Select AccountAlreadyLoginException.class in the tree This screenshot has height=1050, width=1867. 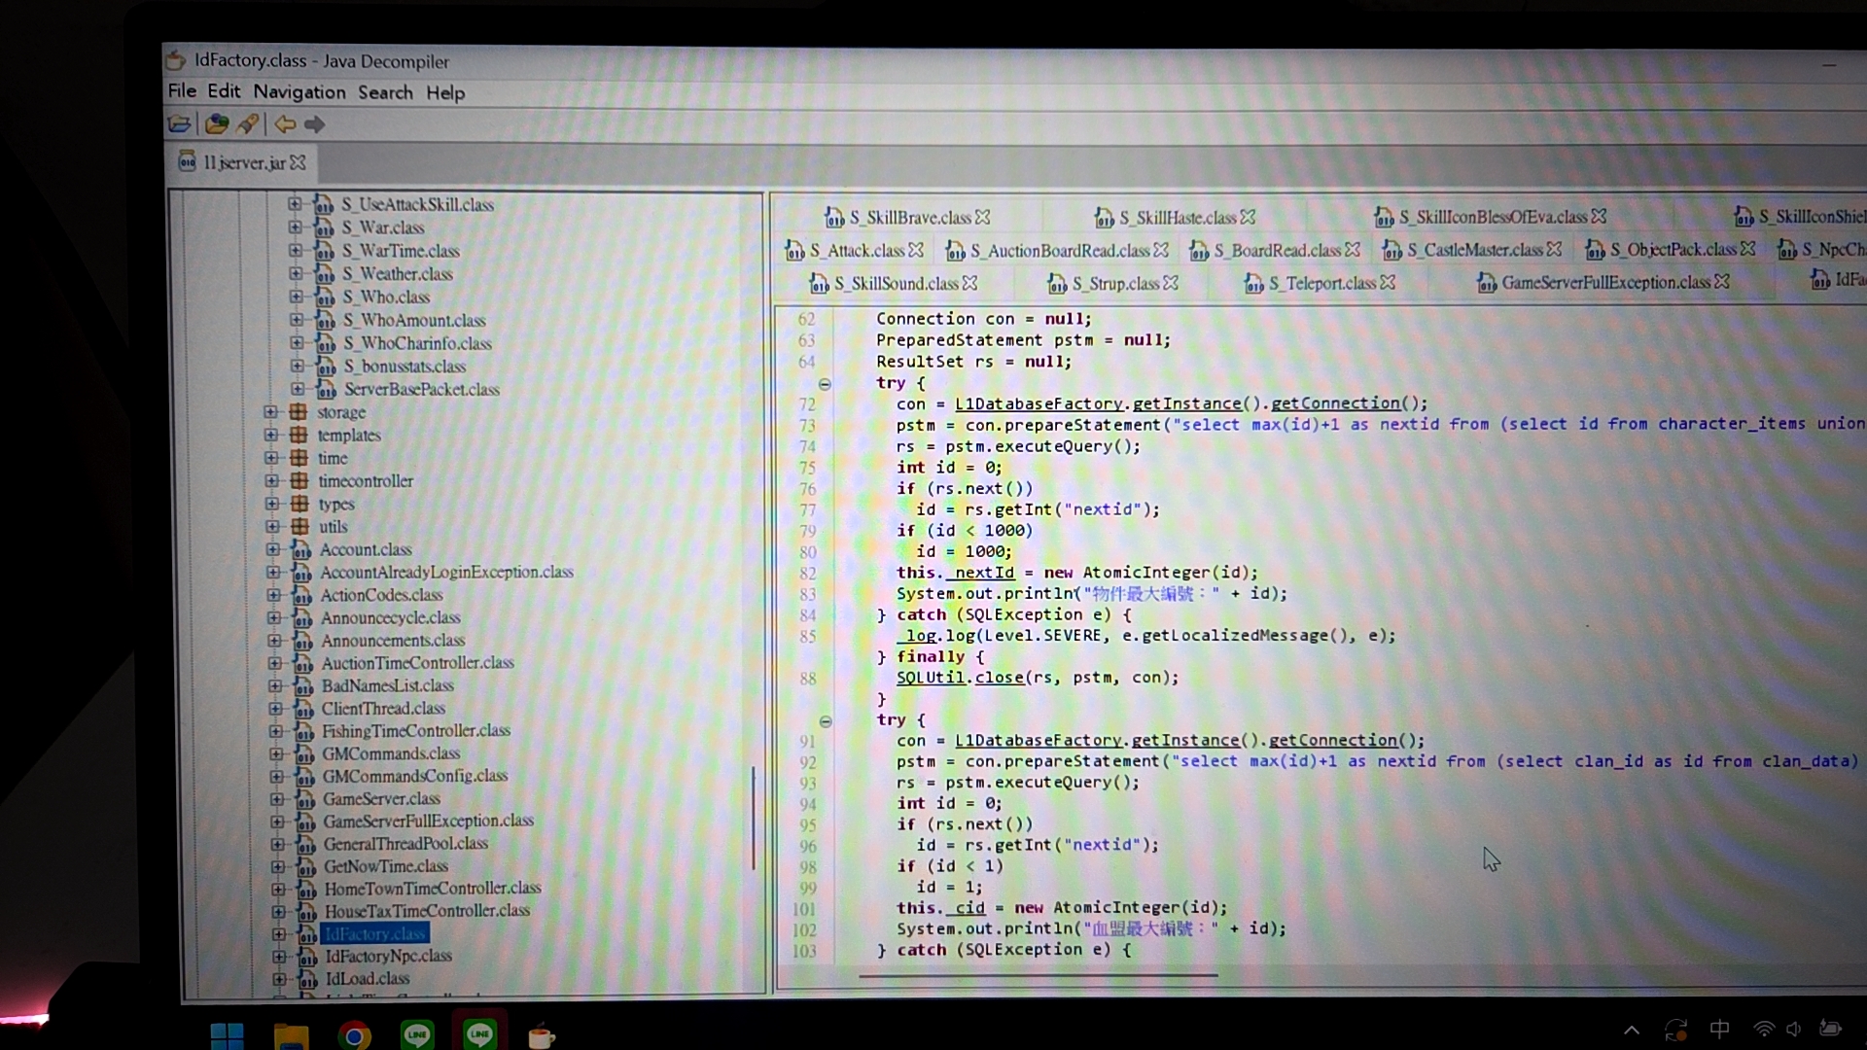pyautogui.click(x=446, y=573)
